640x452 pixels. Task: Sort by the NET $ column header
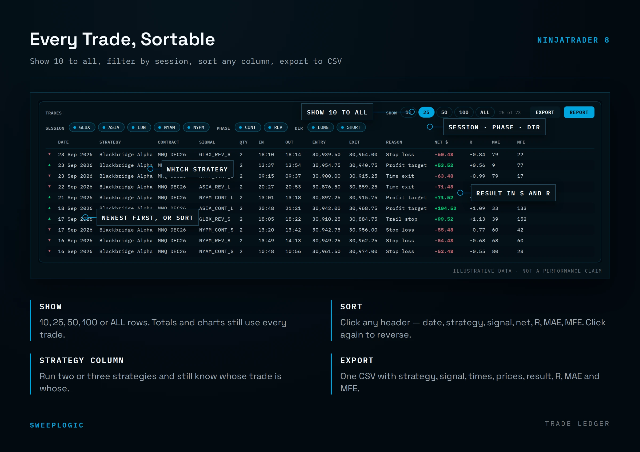coord(441,142)
